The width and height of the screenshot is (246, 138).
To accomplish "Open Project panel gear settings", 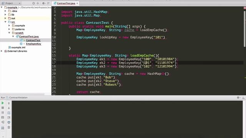I will click(43, 3).
